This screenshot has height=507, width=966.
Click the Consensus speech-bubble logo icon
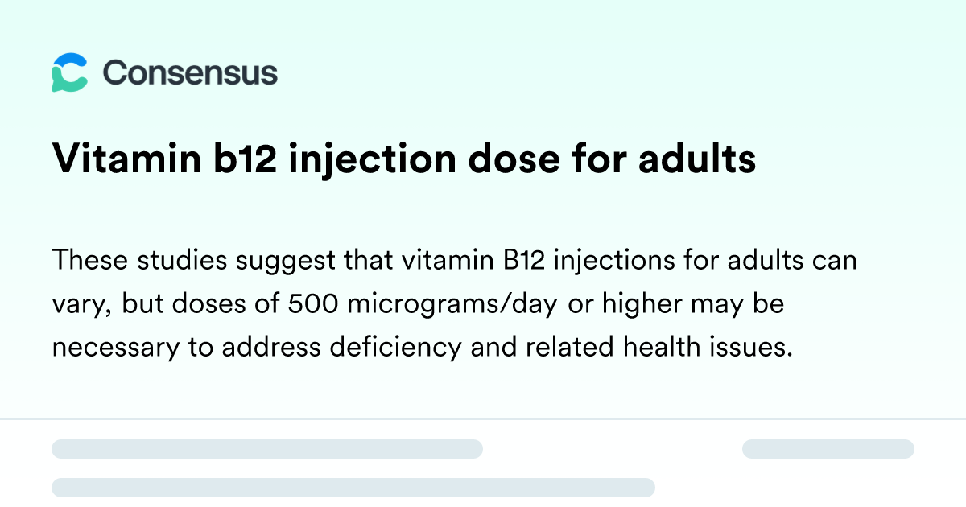[69, 72]
